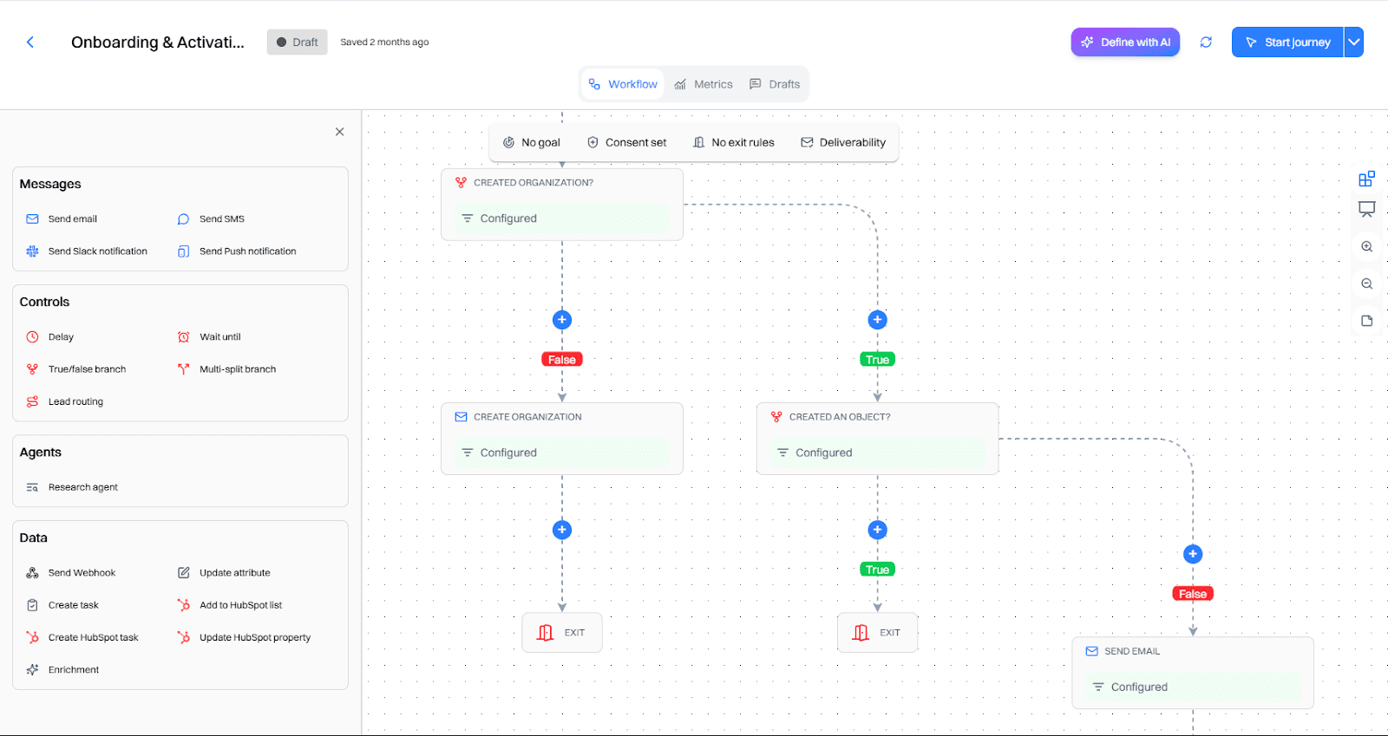Close the components side panel
This screenshot has height=736, width=1388.
pos(339,132)
